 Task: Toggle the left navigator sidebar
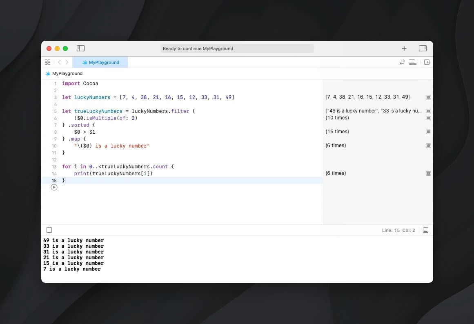tap(81, 48)
